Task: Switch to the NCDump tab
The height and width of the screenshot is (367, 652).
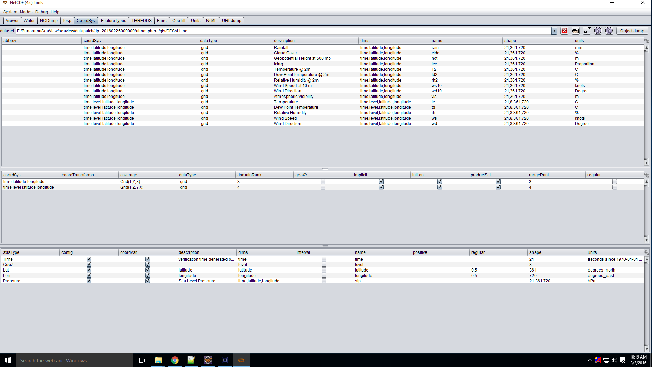Action: tap(49, 21)
